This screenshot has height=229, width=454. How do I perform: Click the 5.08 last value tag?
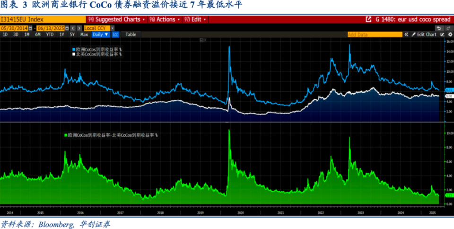tap(449, 96)
